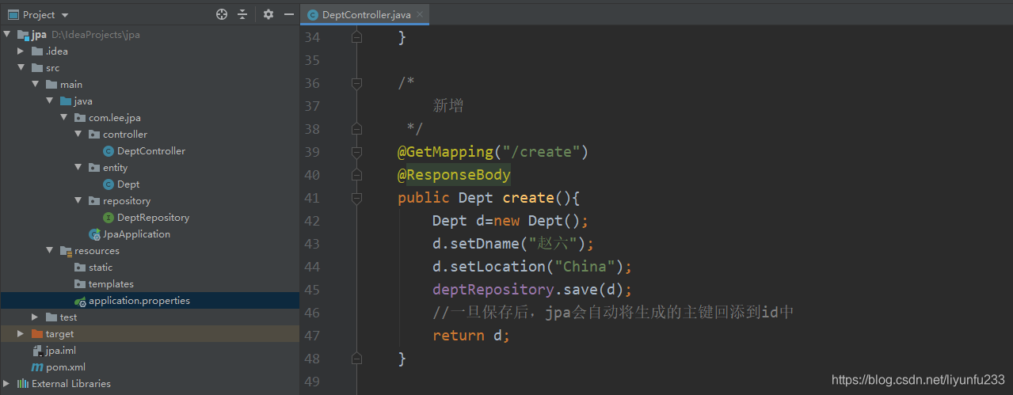
Task: Click the setDname method call
Action: tap(485, 244)
